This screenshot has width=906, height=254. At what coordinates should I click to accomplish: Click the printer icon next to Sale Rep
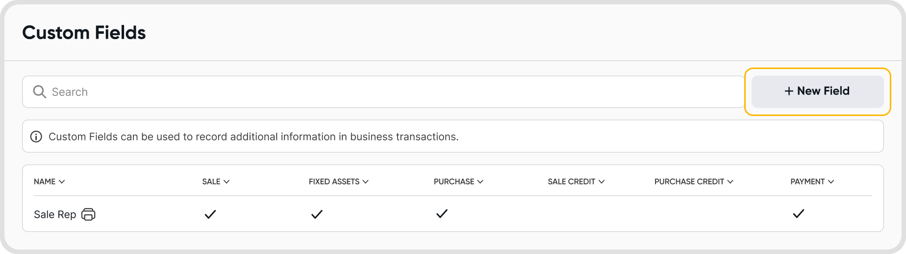(88, 214)
